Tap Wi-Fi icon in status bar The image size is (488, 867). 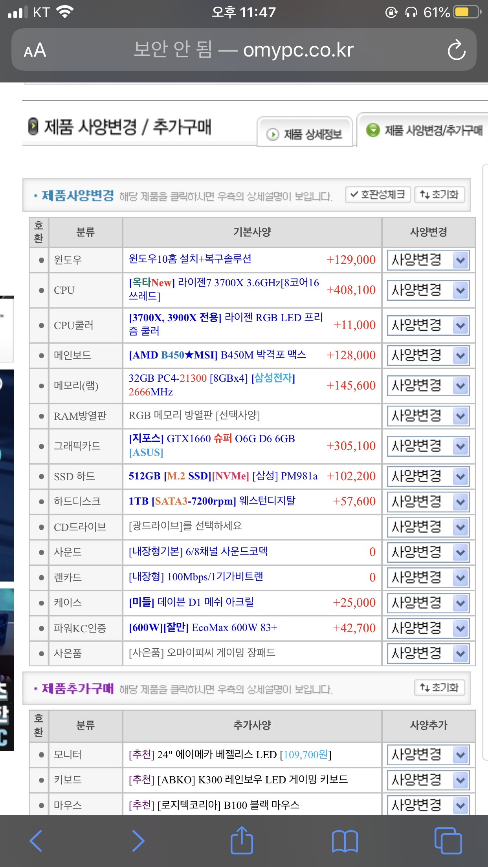(x=65, y=12)
